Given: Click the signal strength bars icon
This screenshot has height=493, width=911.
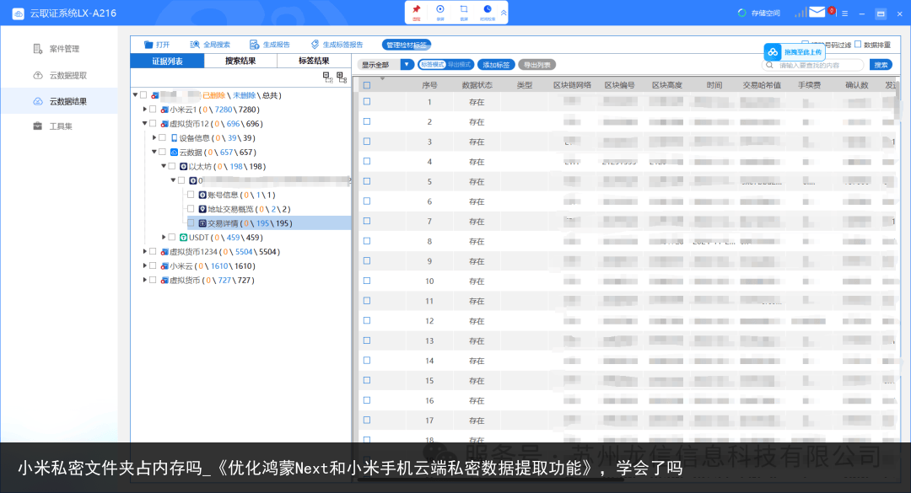Looking at the screenshot, I should (x=800, y=12).
